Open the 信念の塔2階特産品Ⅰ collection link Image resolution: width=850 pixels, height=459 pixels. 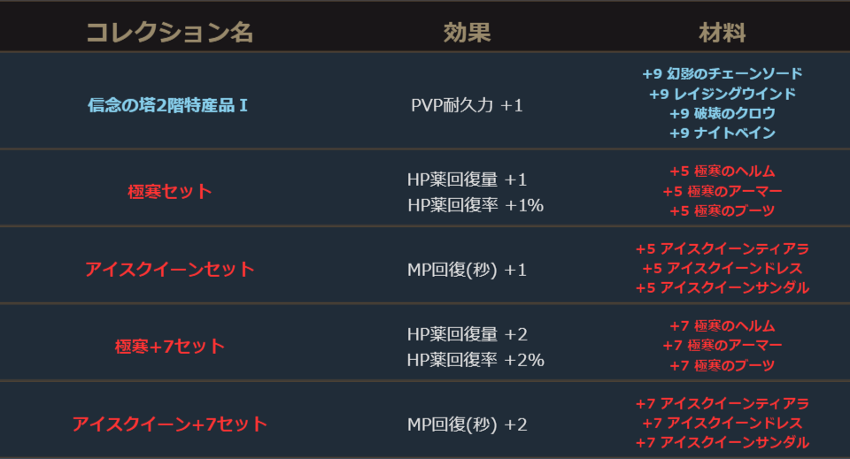tap(168, 105)
